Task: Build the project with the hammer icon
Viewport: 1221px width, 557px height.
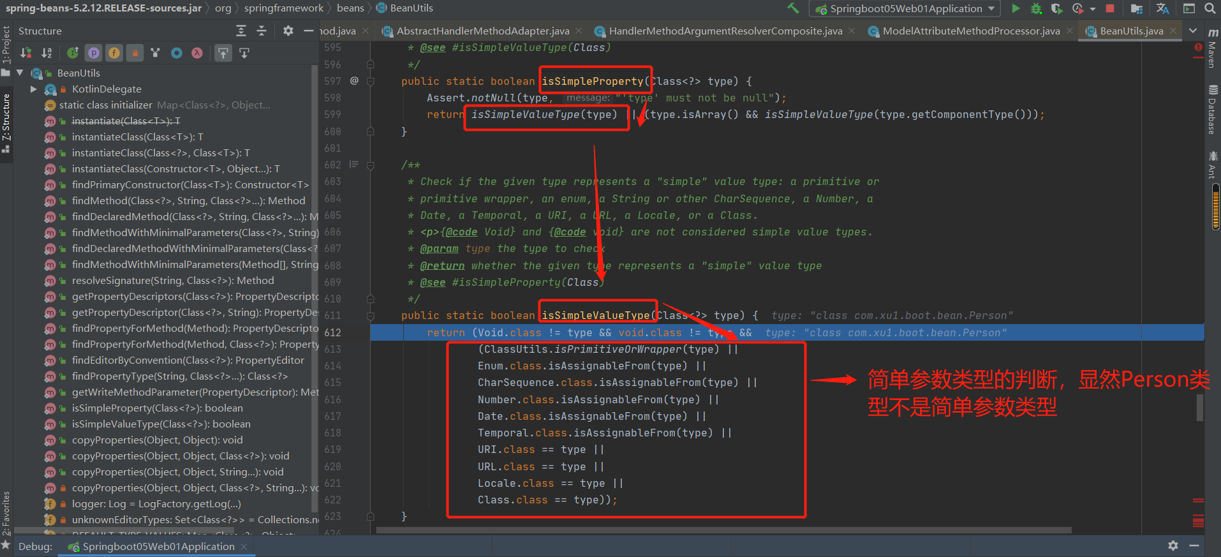Action: point(793,8)
